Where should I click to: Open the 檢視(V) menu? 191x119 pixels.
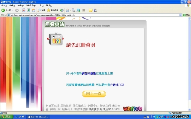click(21, 5)
